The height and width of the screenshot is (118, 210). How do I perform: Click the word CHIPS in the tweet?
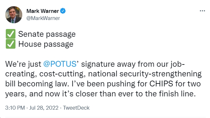(x=161, y=84)
